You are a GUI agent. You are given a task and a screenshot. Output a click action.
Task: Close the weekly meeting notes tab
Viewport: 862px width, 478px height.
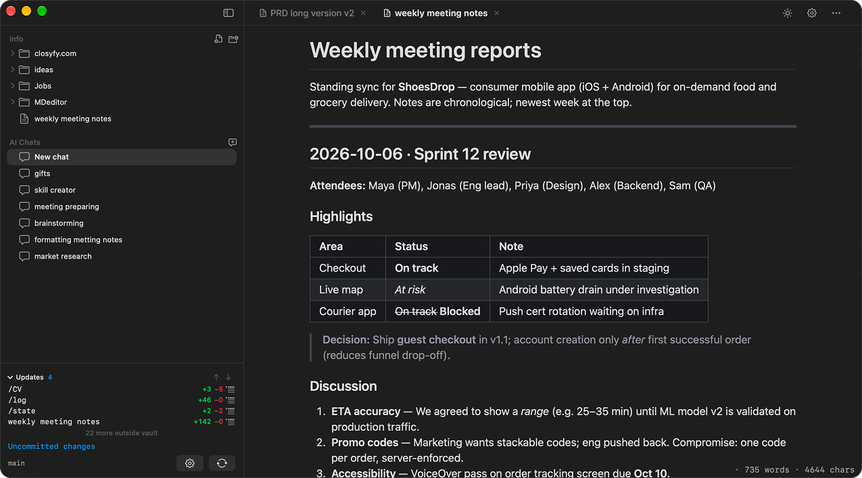pyautogui.click(x=497, y=13)
